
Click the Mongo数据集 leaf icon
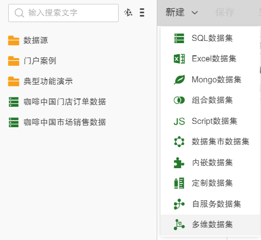point(179,80)
